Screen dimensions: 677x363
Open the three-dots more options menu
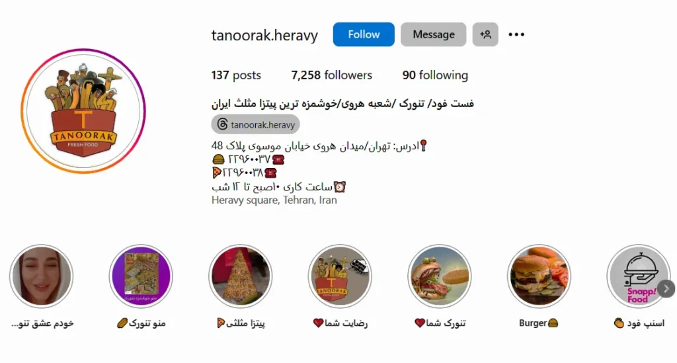516,34
